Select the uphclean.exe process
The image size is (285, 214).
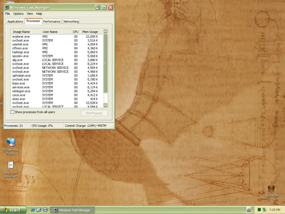coord(57,76)
